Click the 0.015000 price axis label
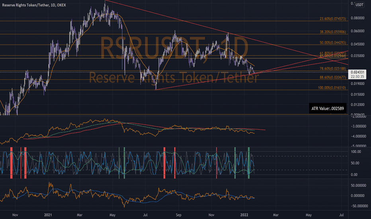Viewport: 371px width, 219px height. [357, 94]
